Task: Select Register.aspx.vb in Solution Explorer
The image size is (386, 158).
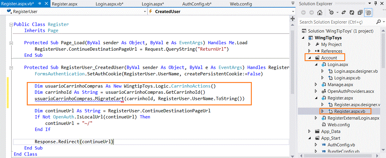Action: click(349, 111)
